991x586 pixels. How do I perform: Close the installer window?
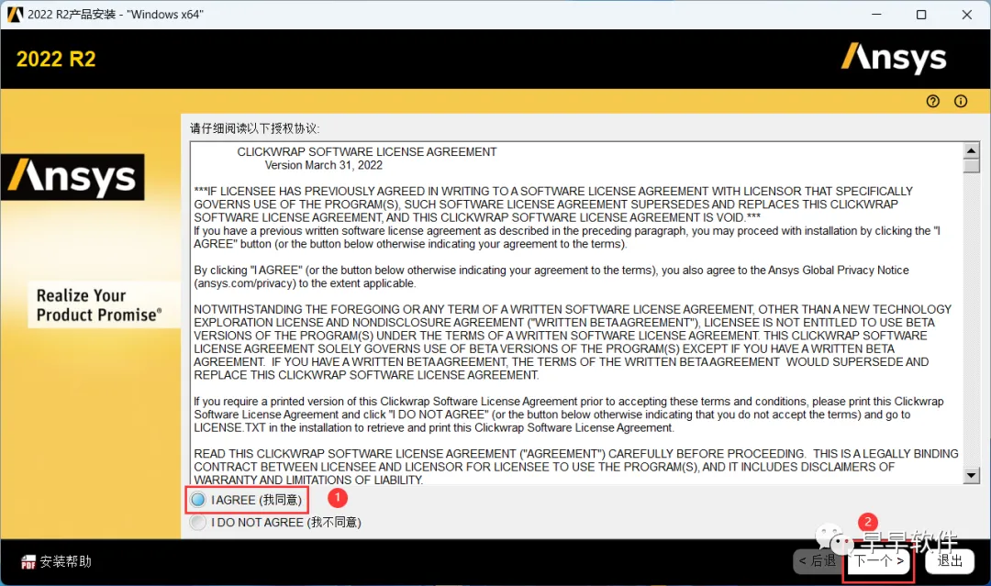pos(967,14)
